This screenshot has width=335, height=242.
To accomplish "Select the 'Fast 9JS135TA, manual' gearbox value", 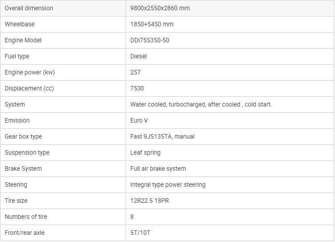I will [162, 136].
